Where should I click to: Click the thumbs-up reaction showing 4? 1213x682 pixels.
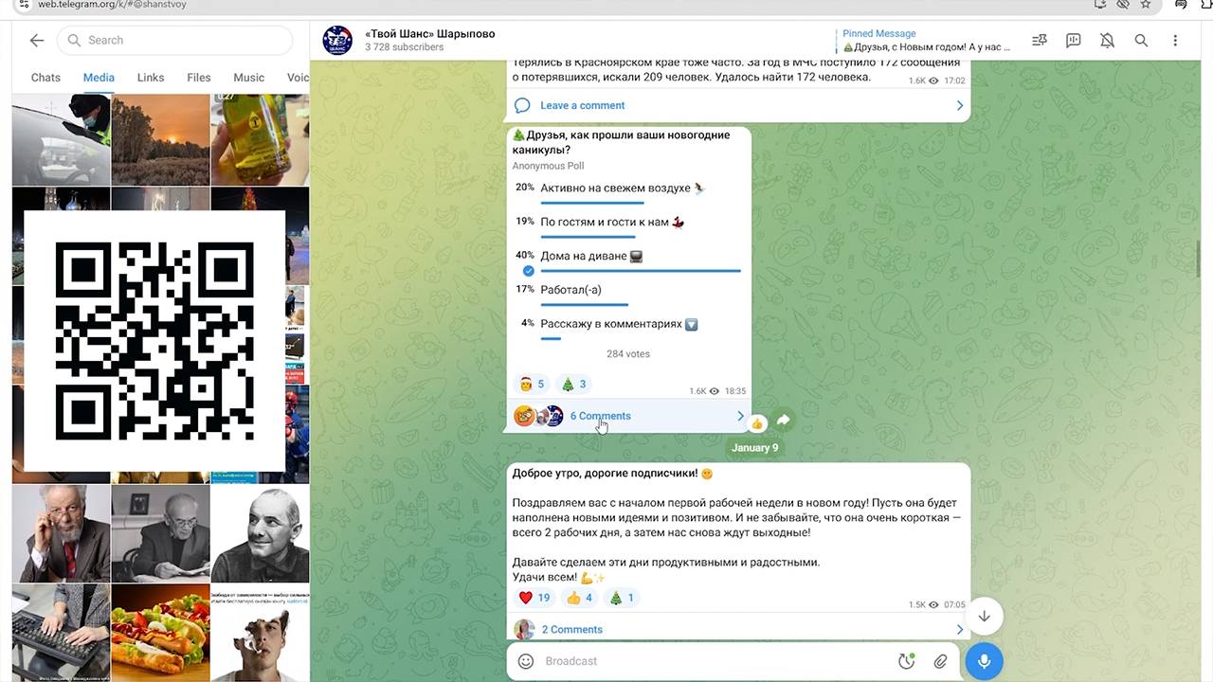[579, 598]
